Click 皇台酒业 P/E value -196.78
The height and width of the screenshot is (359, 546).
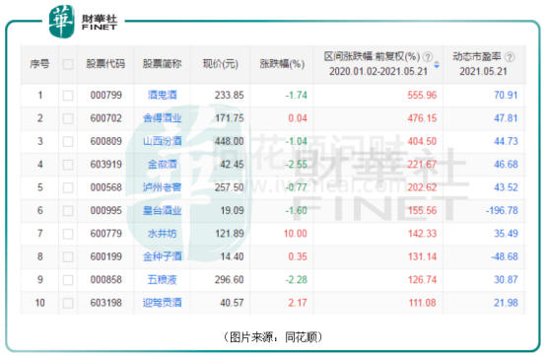click(502, 210)
